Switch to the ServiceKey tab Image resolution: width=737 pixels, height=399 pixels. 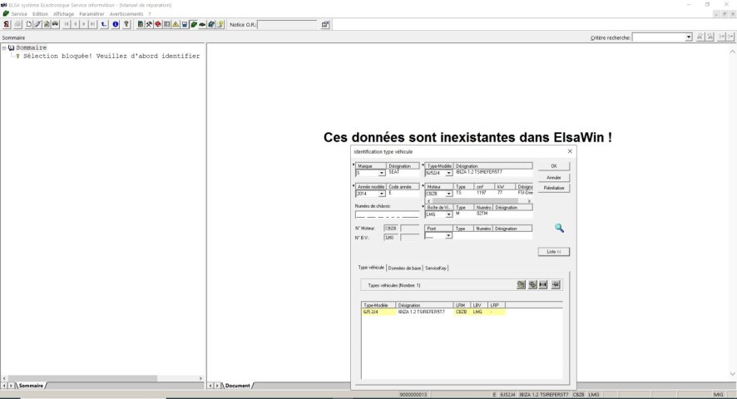tap(436, 268)
